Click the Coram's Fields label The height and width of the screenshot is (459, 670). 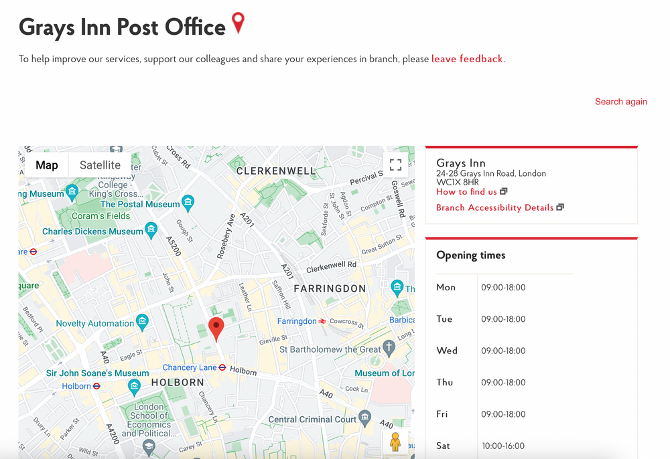pyautogui.click(x=101, y=216)
